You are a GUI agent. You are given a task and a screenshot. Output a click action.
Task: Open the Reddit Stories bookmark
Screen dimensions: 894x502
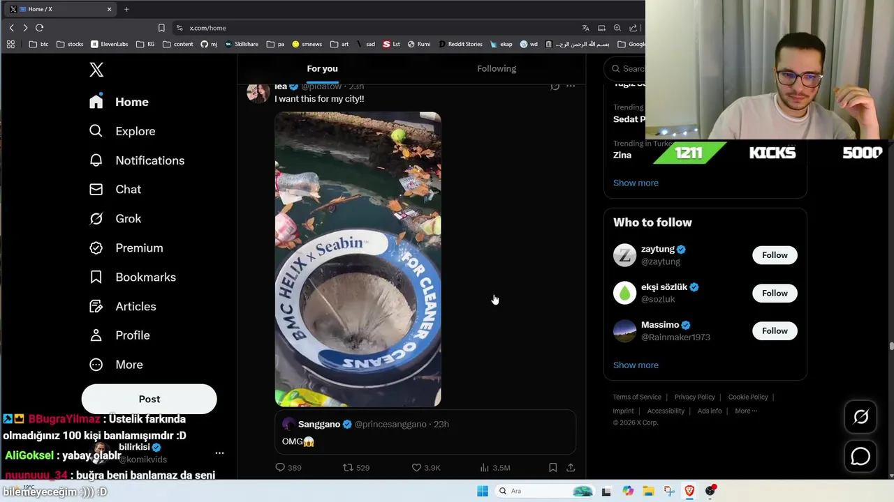tap(460, 44)
